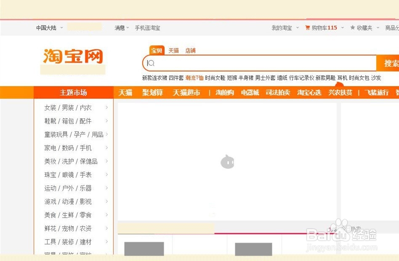Open 淘宝心选 in the navigation bar
Screen dimensions: 399x261
pyautogui.click(x=309, y=93)
